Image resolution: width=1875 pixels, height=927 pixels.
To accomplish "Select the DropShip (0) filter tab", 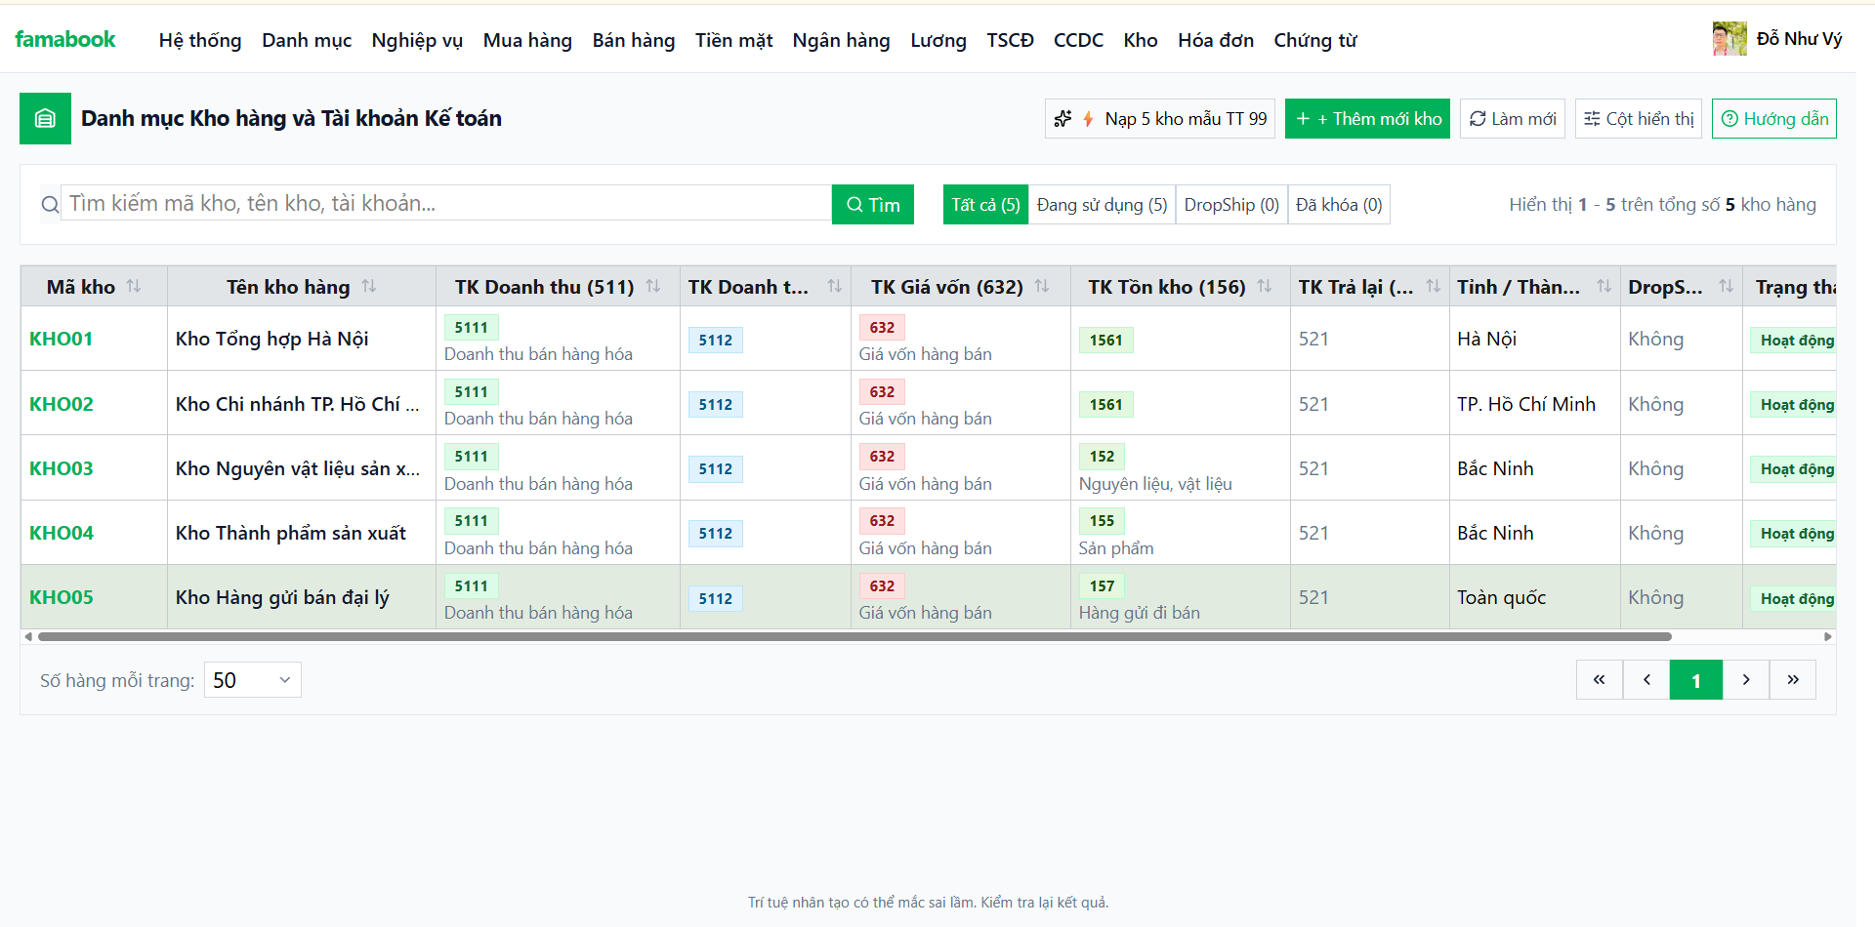I will coord(1231,205).
